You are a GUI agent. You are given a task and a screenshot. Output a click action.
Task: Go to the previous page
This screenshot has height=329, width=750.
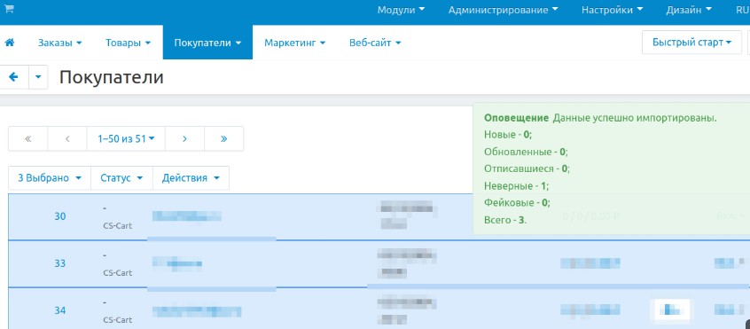point(67,138)
